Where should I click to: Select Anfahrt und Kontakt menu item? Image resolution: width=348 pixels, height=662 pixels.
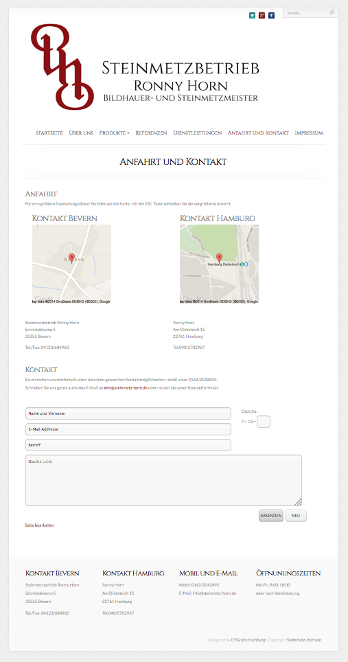click(258, 133)
